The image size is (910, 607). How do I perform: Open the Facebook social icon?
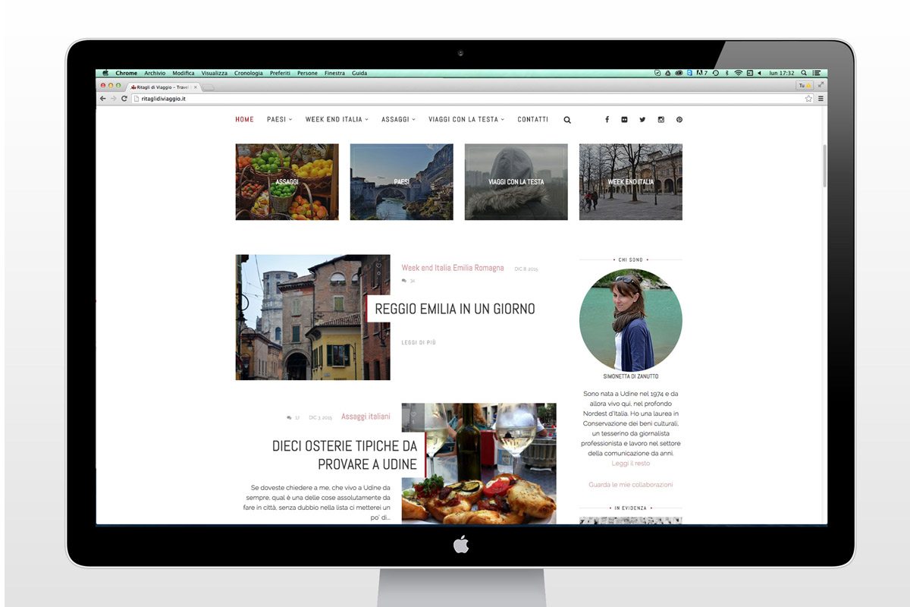pyautogui.click(x=606, y=120)
